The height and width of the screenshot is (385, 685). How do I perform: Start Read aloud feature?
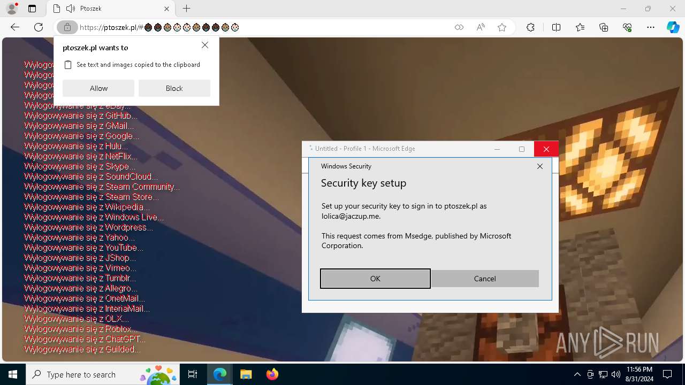click(x=481, y=27)
